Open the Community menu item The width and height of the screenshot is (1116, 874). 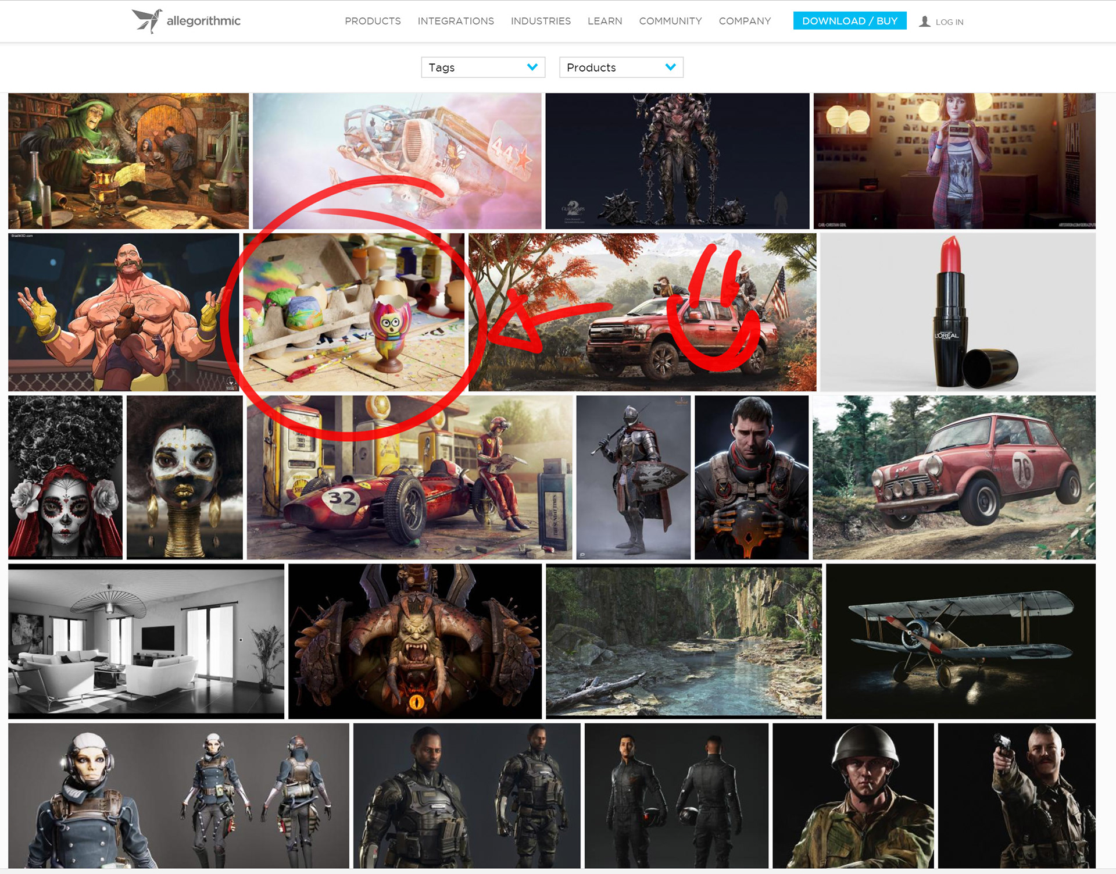click(x=670, y=21)
